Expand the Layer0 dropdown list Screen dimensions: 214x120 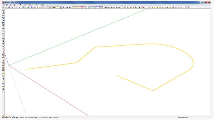(60, 7)
